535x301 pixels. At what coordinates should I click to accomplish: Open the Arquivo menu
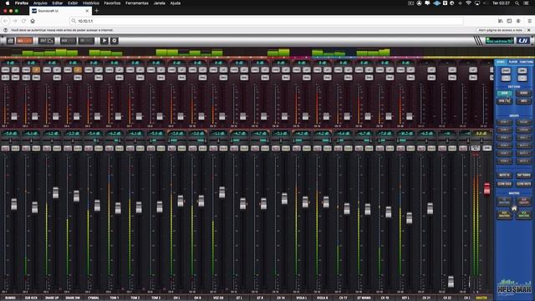(40, 3)
